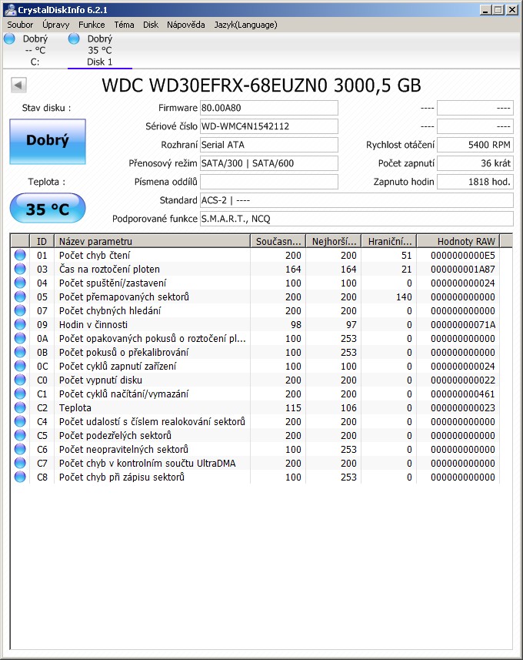The height and width of the screenshot is (660, 523).
Task: Click the Přenosový režim field SATA/300 | SATA/600
Action: pos(269,163)
